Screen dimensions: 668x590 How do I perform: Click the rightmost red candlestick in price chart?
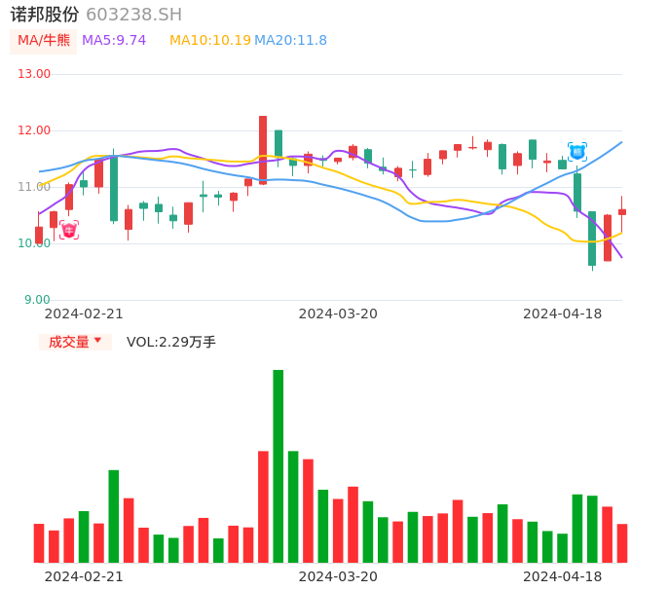[622, 212]
